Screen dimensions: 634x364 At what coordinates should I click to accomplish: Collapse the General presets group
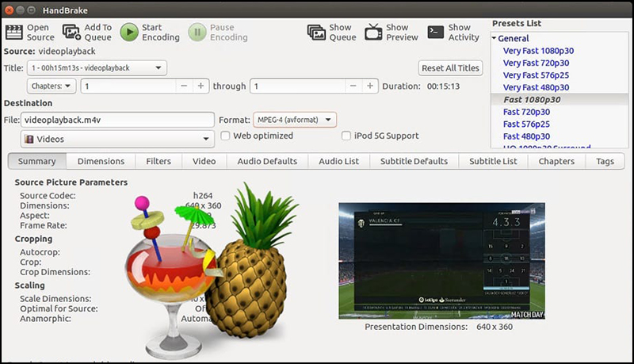coord(495,38)
